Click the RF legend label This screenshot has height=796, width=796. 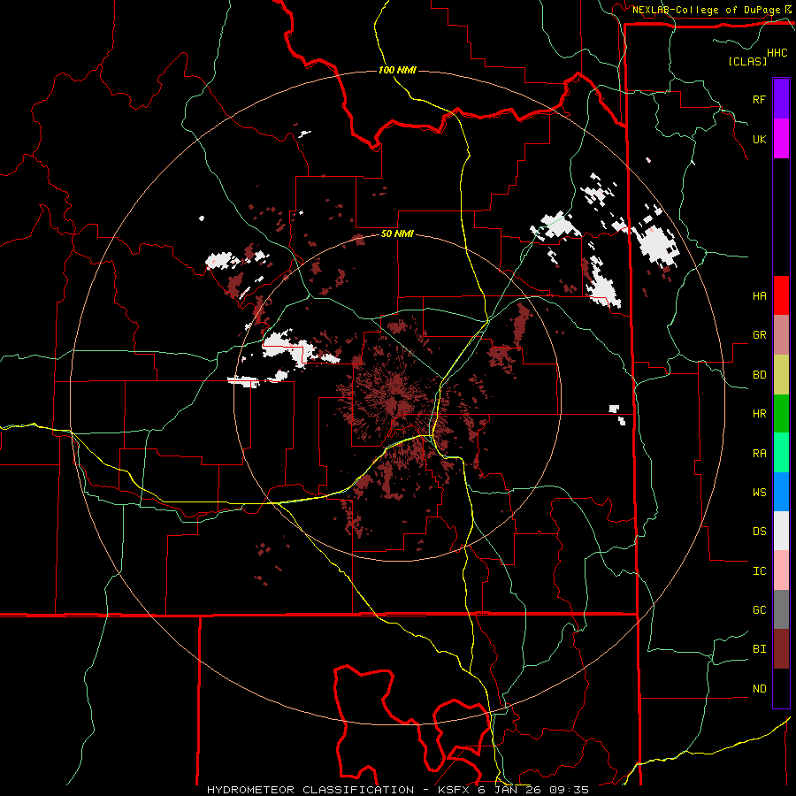coord(759,99)
